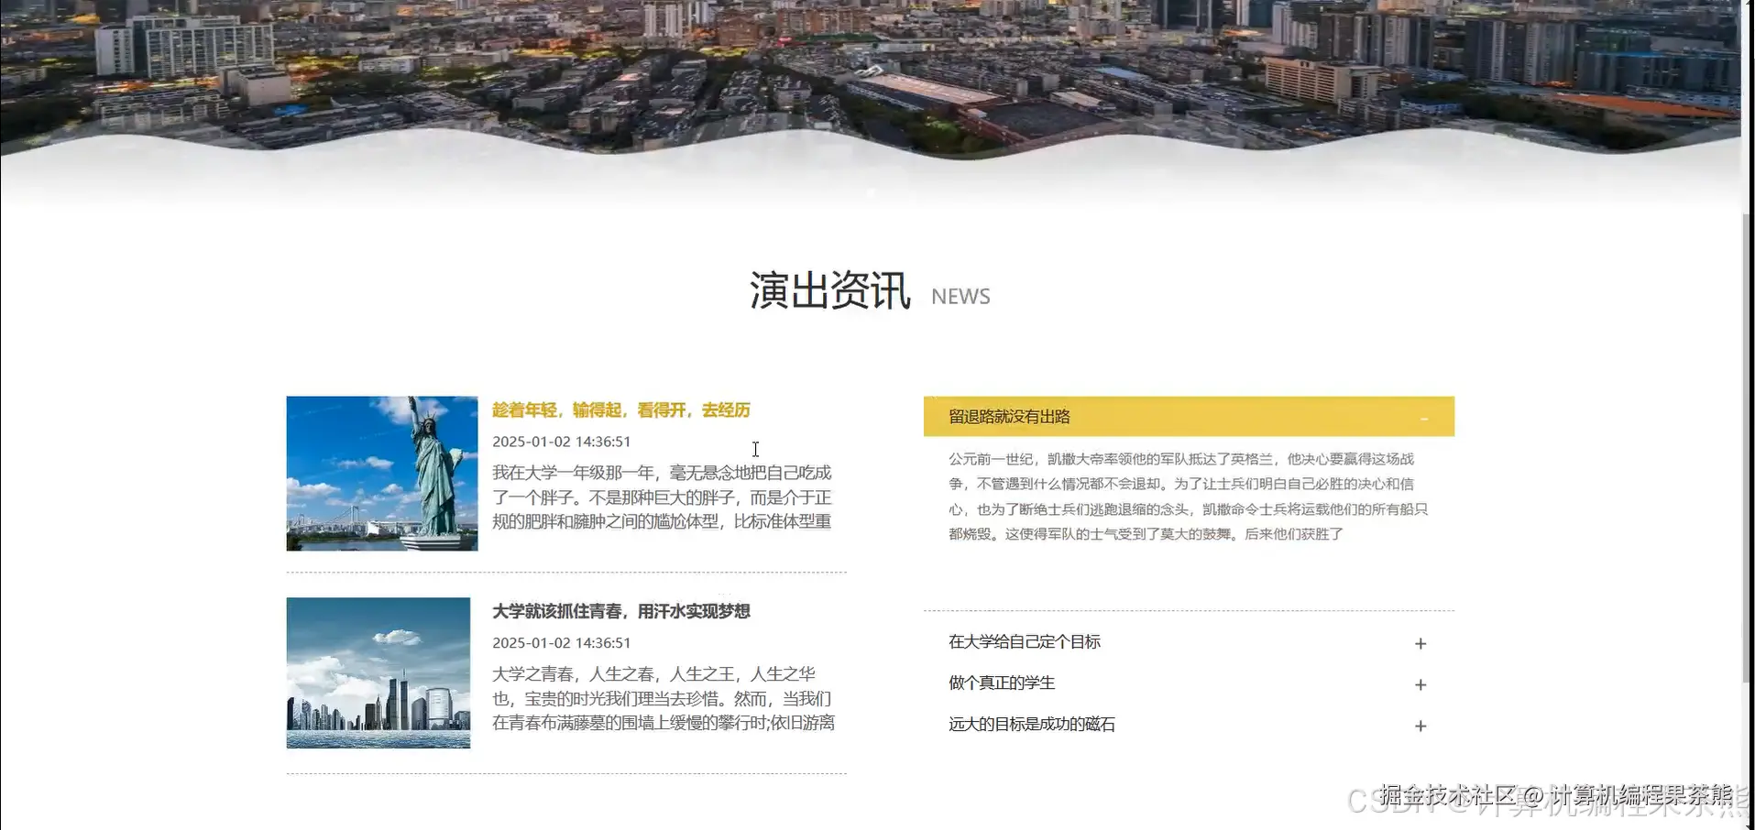The height and width of the screenshot is (830, 1755).
Task: Click the yellow 留退路就没有出路 header bar
Action: pos(1008,416)
